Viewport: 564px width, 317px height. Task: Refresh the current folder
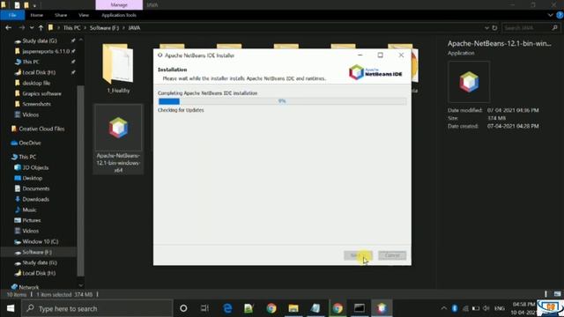point(494,27)
